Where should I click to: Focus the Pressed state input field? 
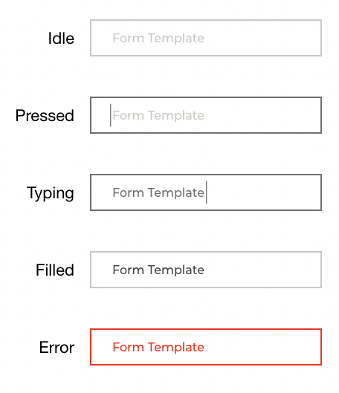pyautogui.click(x=206, y=115)
